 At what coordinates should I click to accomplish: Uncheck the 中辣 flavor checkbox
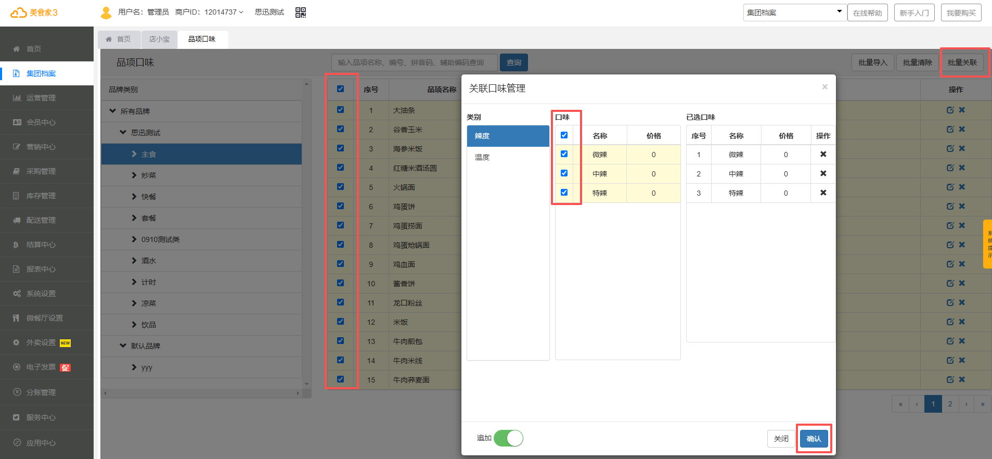[564, 173]
